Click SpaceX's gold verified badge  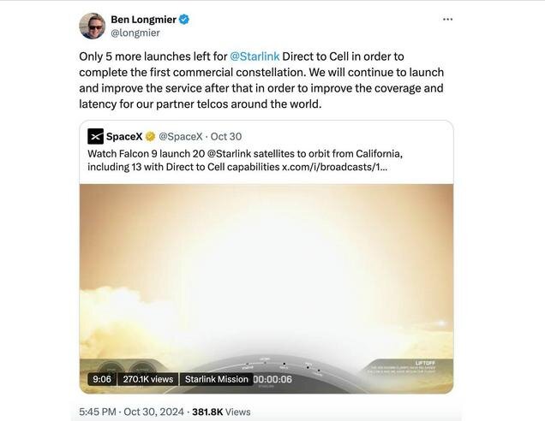[x=150, y=136]
